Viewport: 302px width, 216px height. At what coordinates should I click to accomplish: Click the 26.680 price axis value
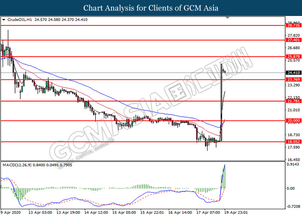click(x=293, y=48)
